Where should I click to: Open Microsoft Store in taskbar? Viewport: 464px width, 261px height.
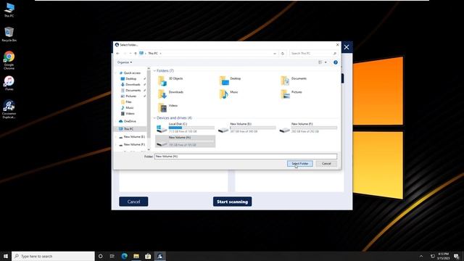(x=148, y=256)
